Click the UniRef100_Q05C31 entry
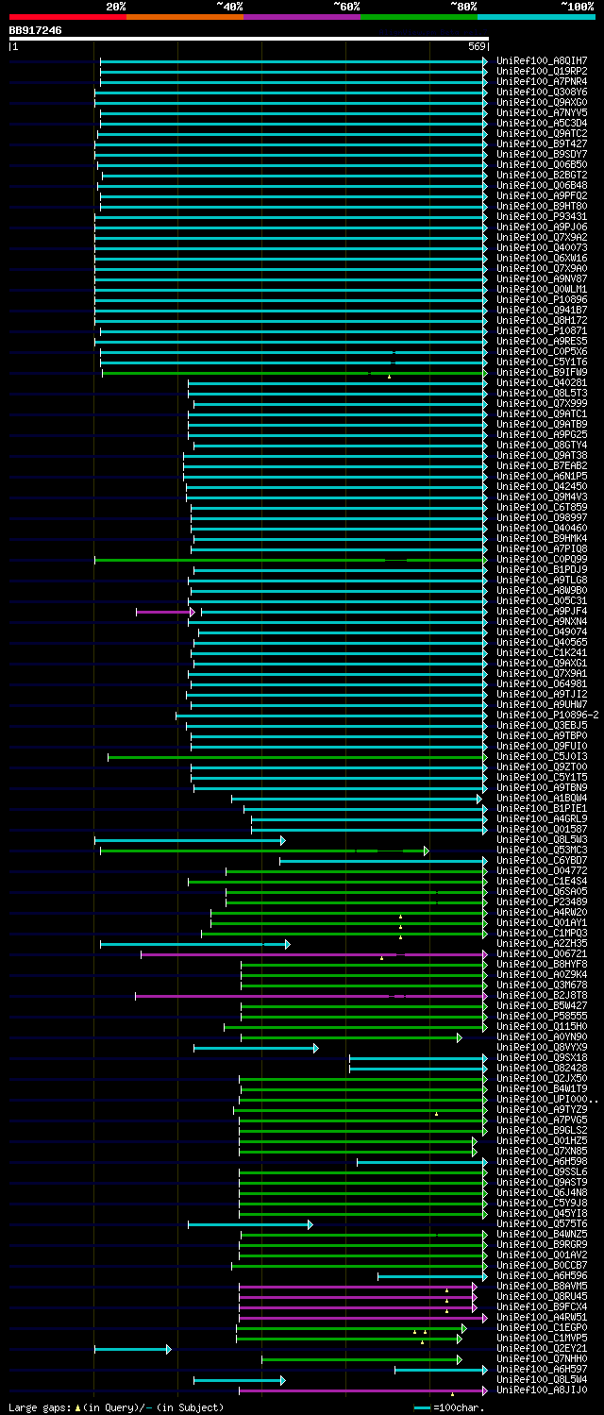 (542, 600)
